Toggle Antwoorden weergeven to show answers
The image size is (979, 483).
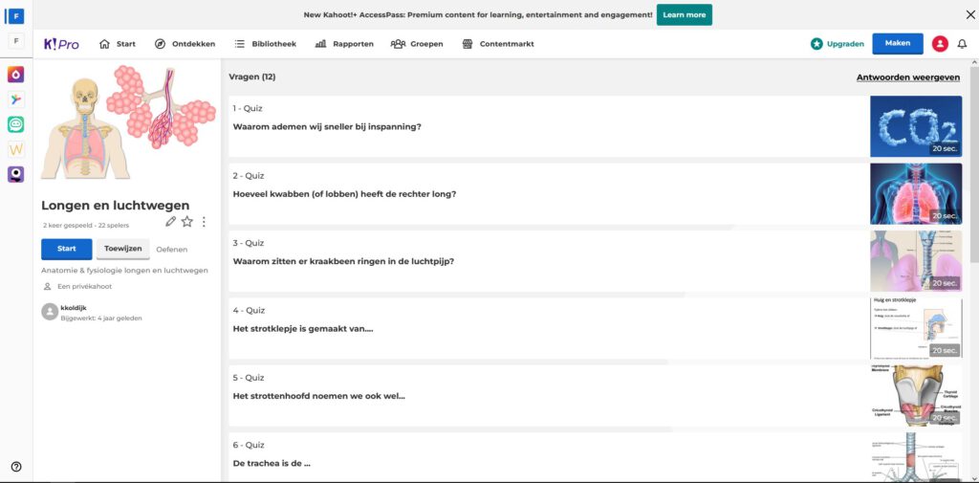(907, 77)
